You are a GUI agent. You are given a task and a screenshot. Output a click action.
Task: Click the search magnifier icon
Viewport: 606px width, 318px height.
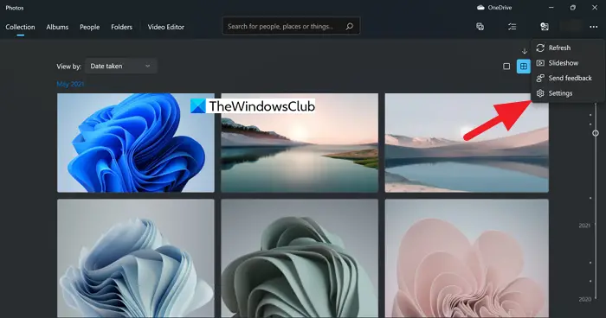pos(350,26)
